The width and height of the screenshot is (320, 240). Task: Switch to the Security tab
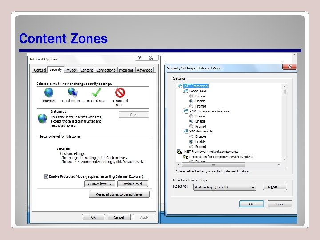(x=56, y=69)
